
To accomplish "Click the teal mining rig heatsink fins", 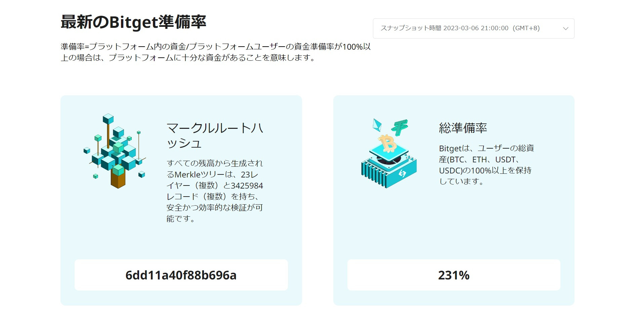I will (x=374, y=174).
